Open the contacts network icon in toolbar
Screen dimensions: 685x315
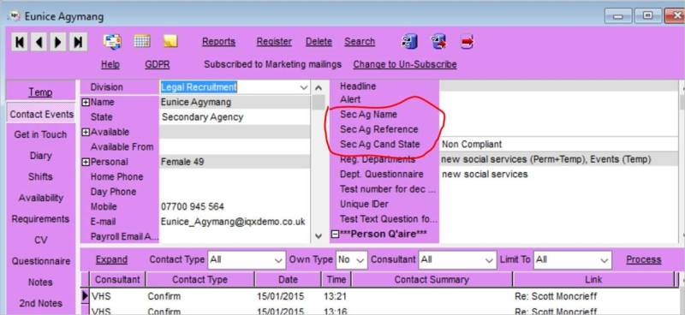112,41
